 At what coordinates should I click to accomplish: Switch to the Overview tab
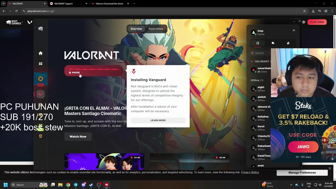(136, 29)
